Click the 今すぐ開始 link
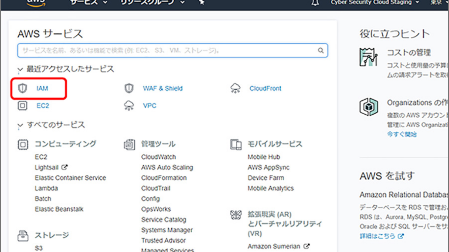Screen dimensions: 449x252 tap(402, 134)
